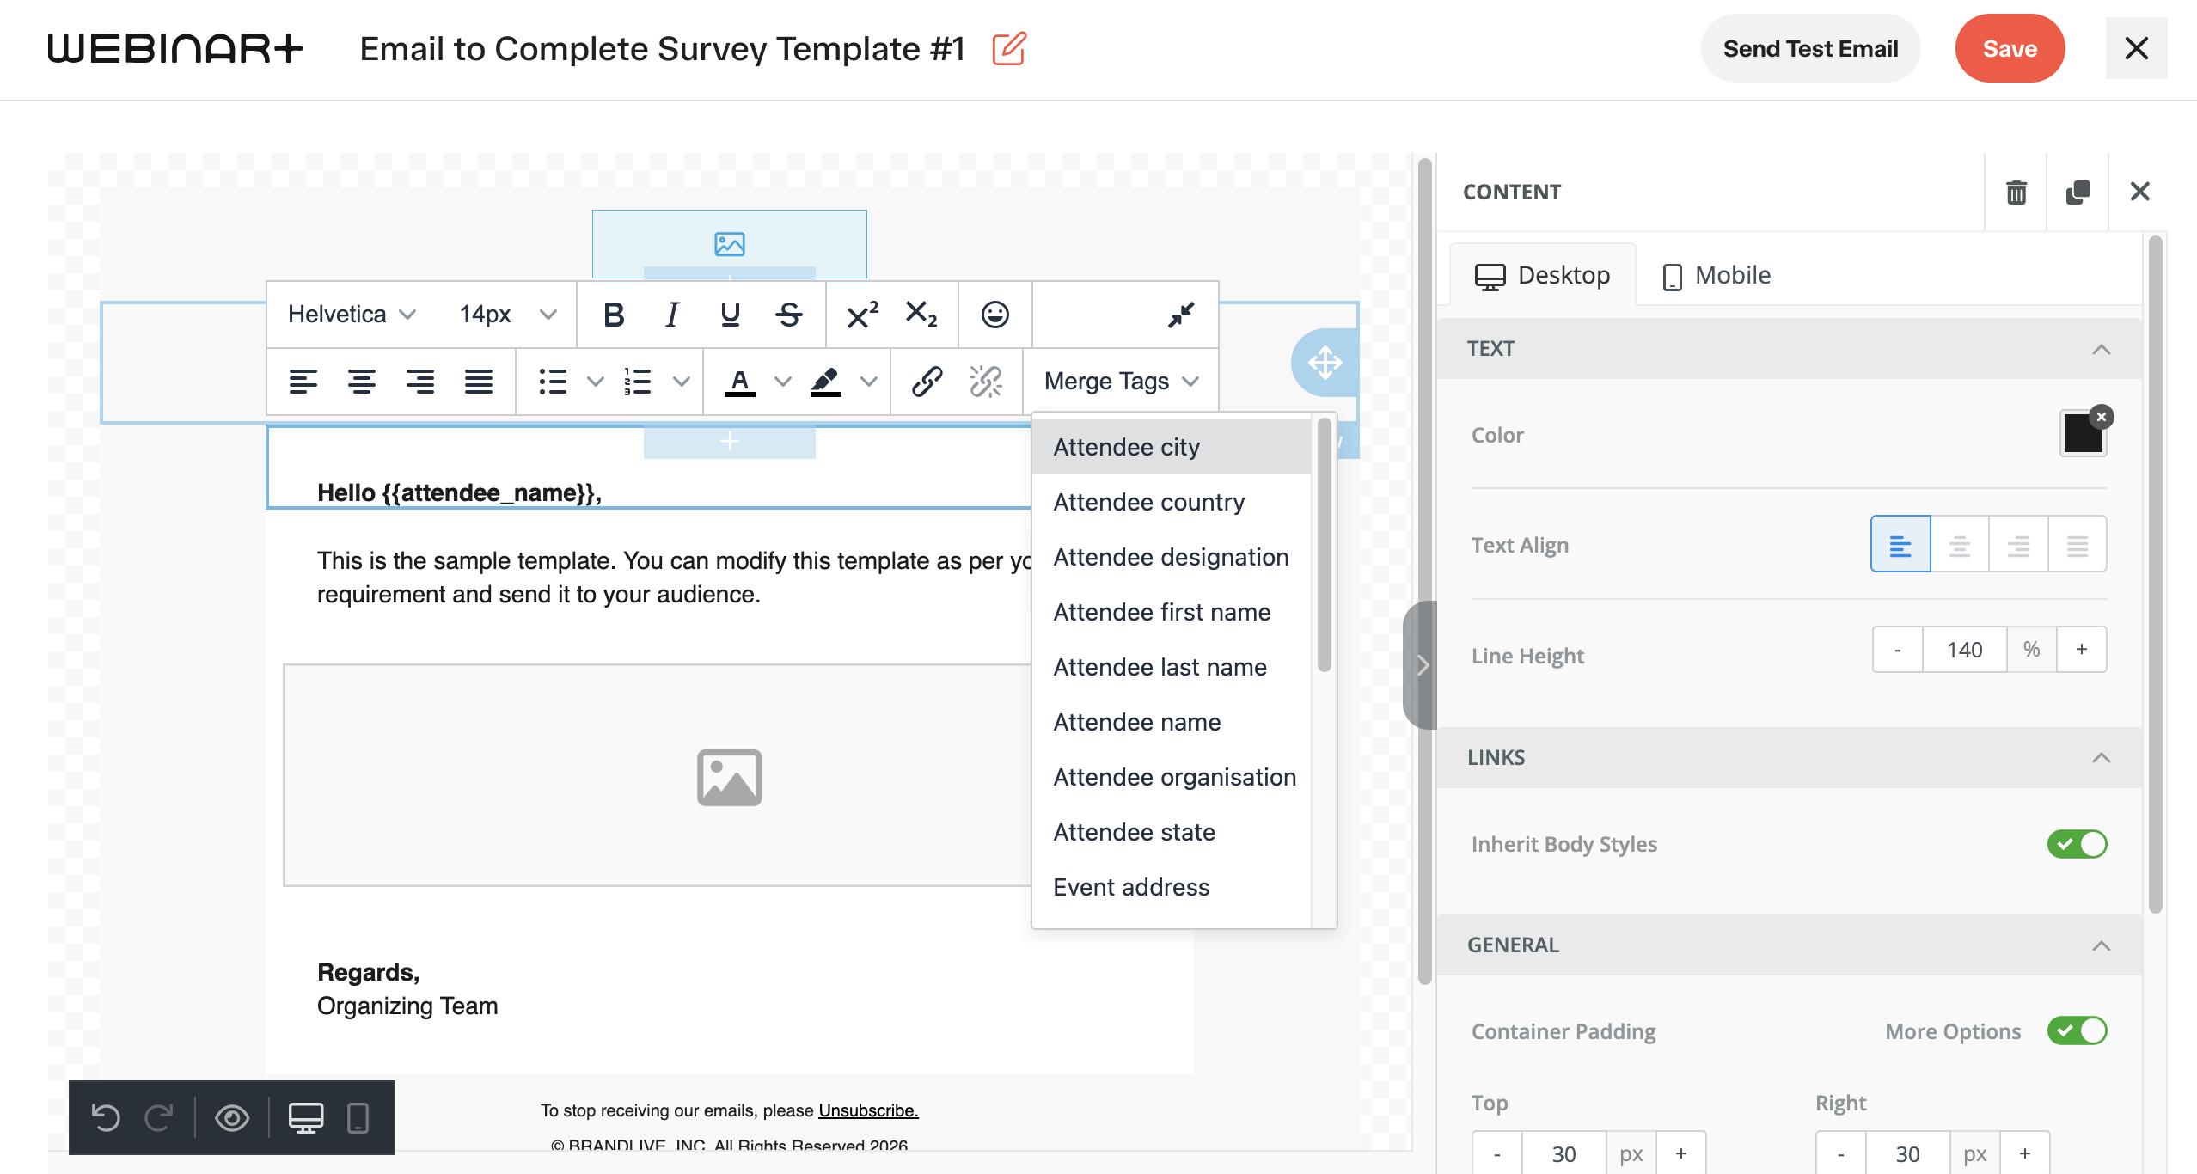The width and height of the screenshot is (2197, 1174).
Task: Open the emoji picker
Action: tap(994, 315)
